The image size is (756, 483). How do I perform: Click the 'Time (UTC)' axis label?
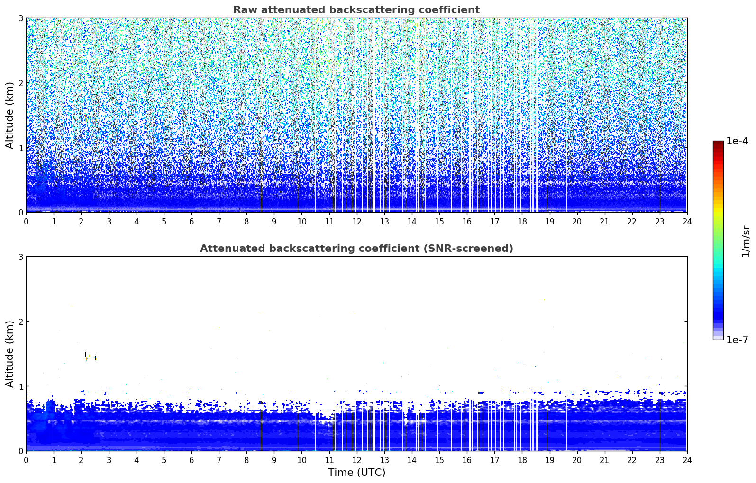click(x=356, y=473)
